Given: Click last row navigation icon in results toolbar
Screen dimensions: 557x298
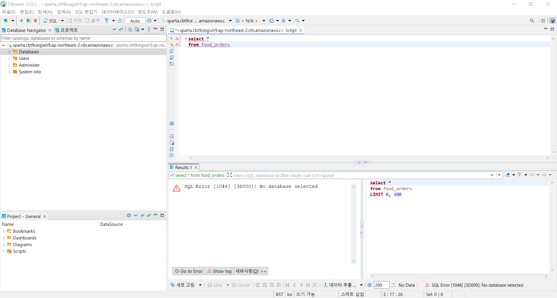Looking at the screenshot, I should [x=308, y=285].
